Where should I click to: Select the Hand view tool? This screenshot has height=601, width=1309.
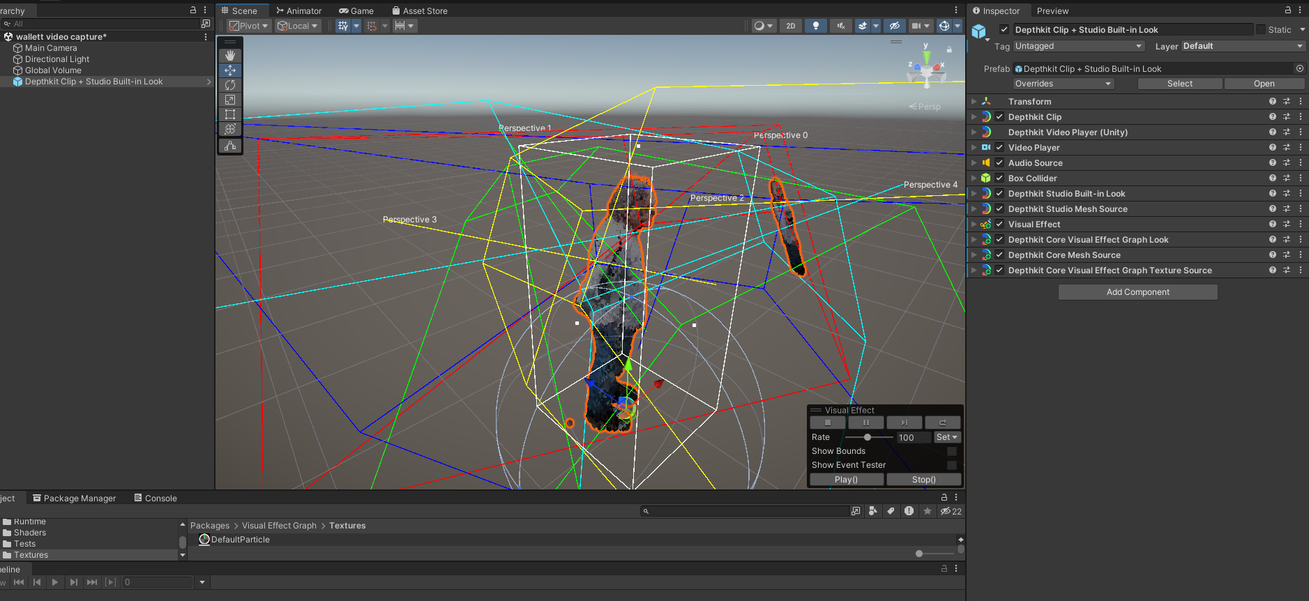[x=230, y=55]
